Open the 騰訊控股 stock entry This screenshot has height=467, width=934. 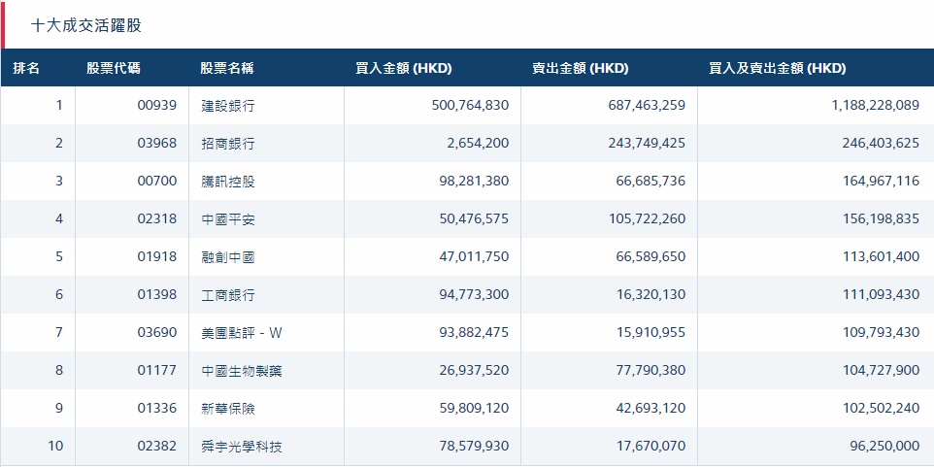[228, 181]
